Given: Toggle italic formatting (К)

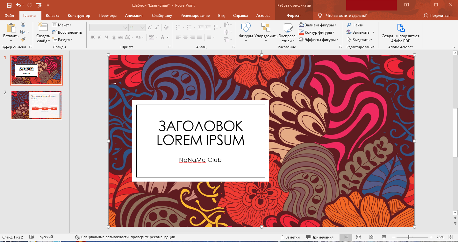Looking at the screenshot, I should (100, 37).
